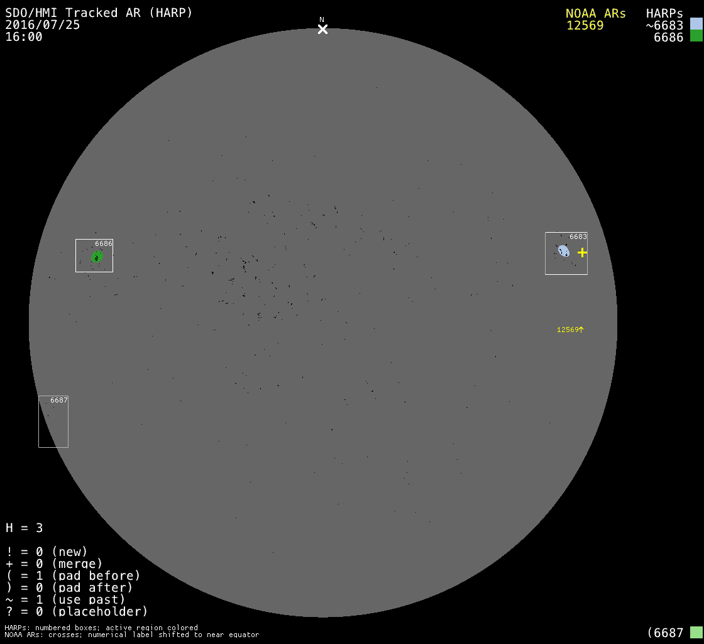Screen dimensions: 704x644
Task: Click the 6686 label on the HARP box
Action: [104, 243]
